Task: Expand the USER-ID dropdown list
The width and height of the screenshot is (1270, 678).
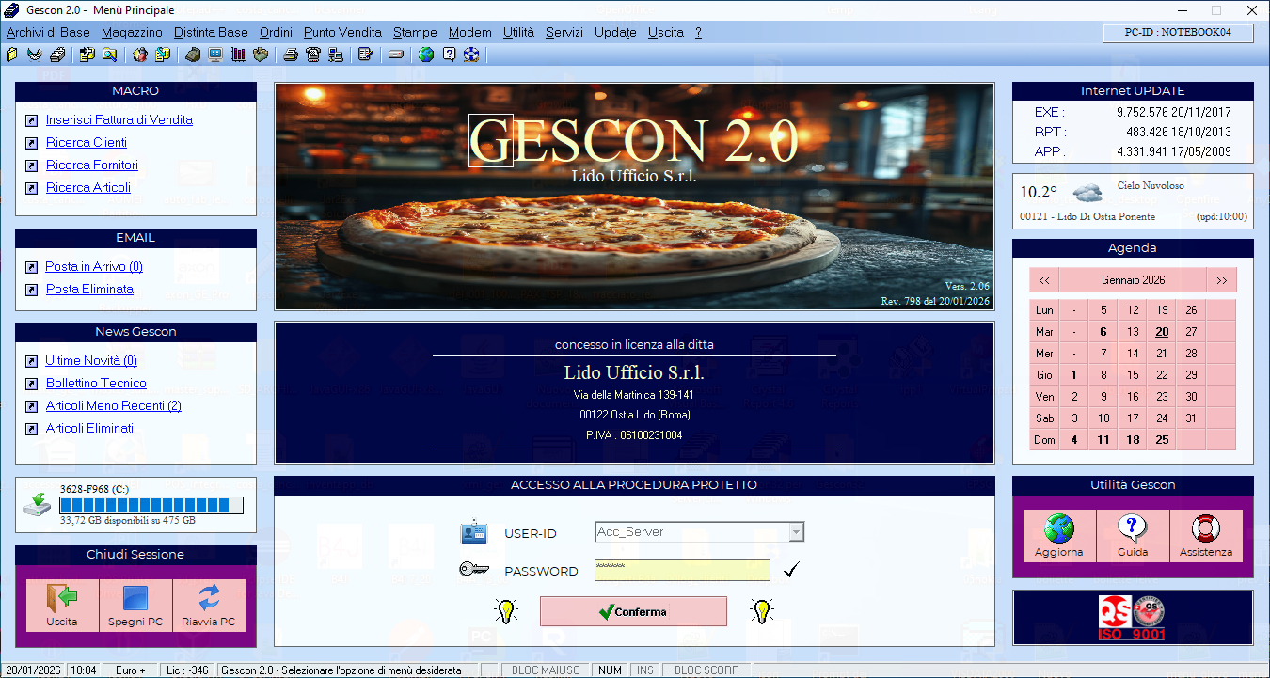Action: 797,532
